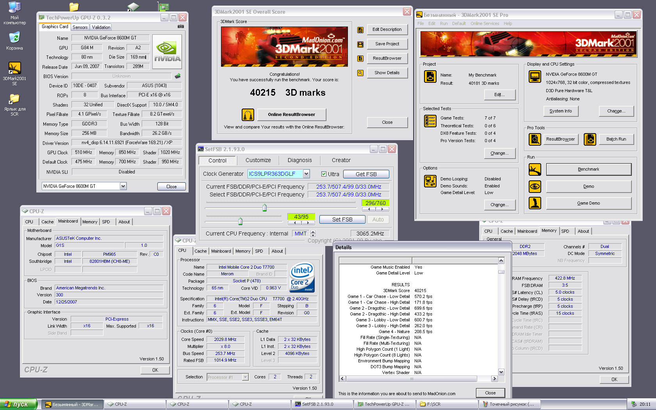Click the Selected Tests checklist icon

coord(430,121)
